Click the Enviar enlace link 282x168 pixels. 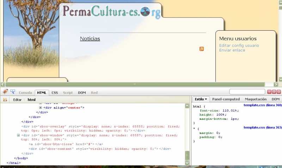point(232,50)
